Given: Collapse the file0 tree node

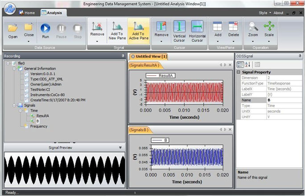Looking at the screenshot, I should click(x=8, y=63).
